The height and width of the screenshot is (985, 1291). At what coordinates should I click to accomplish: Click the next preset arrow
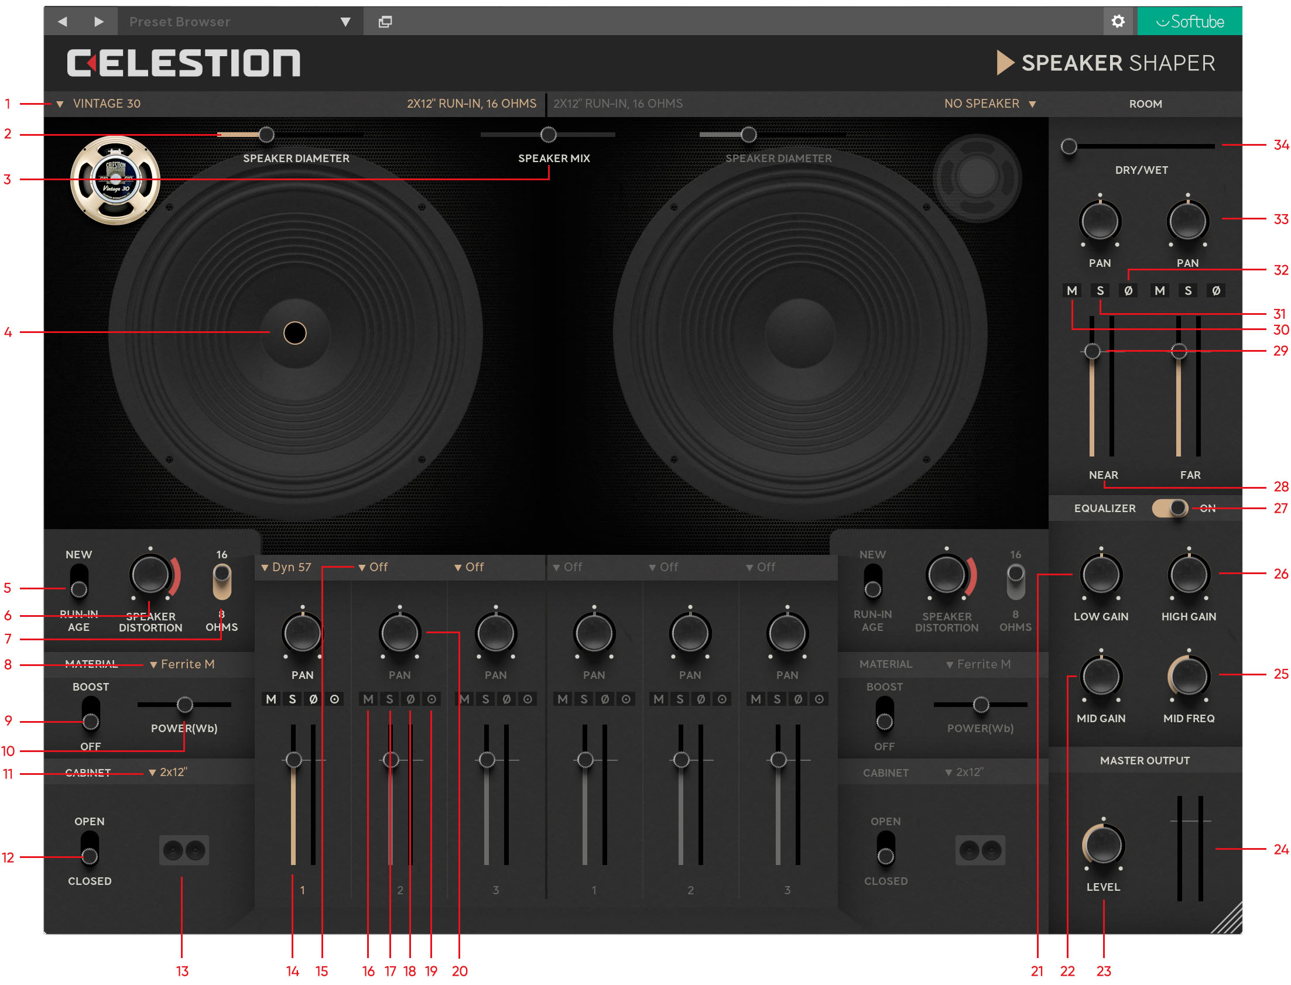[x=98, y=22]
